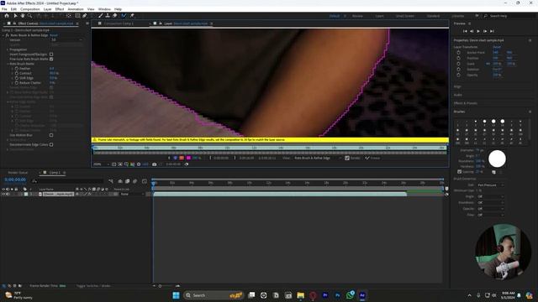
Task: Open the brush Size Pen Pressure dropdown
Action: 490,185
